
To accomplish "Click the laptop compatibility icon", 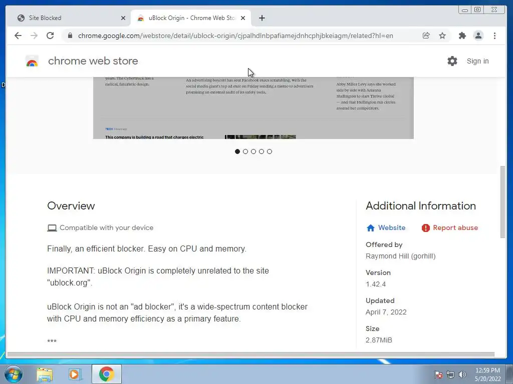I will (x=52, y=228).
